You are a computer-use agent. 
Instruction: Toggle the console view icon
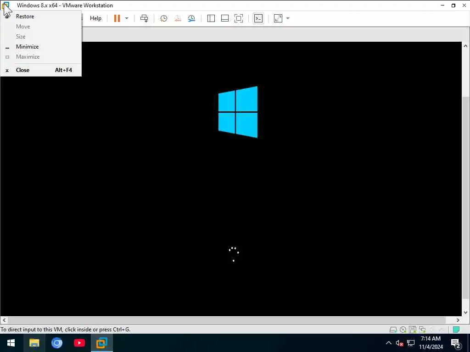click(258, 18)
